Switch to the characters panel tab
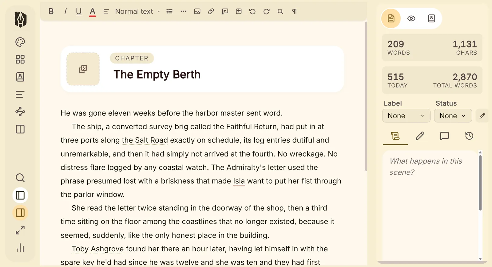 click(x=431, y=18)
